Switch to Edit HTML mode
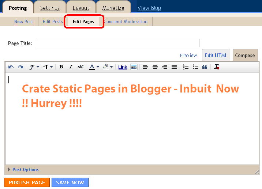262x189 pixels. [x=216, y=55]
